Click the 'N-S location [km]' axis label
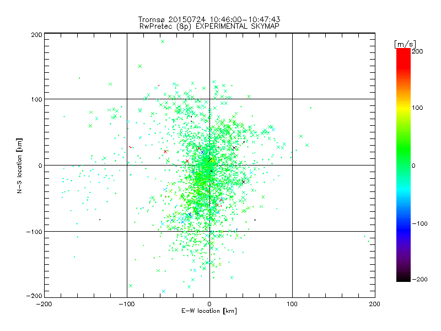The image size is (441, 331). (19, 165)
